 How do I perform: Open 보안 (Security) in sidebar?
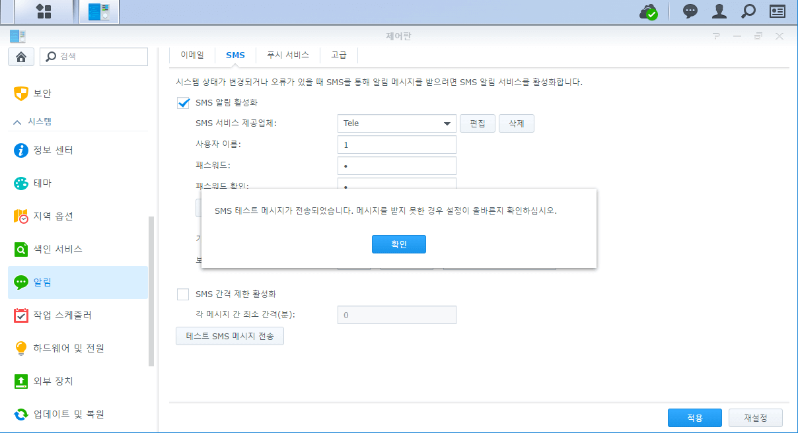42,94
